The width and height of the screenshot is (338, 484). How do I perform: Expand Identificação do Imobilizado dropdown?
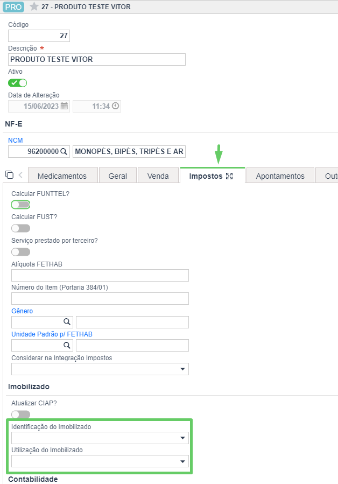coord(100,438)
